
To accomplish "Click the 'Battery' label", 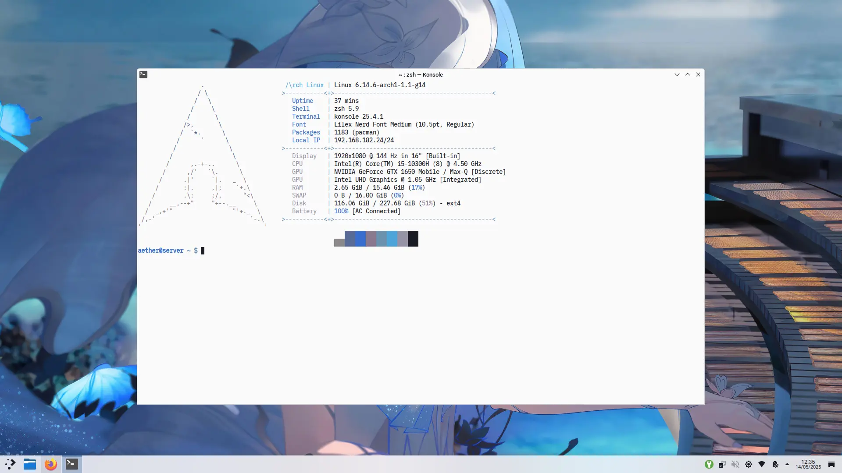I will coord(304,211).
